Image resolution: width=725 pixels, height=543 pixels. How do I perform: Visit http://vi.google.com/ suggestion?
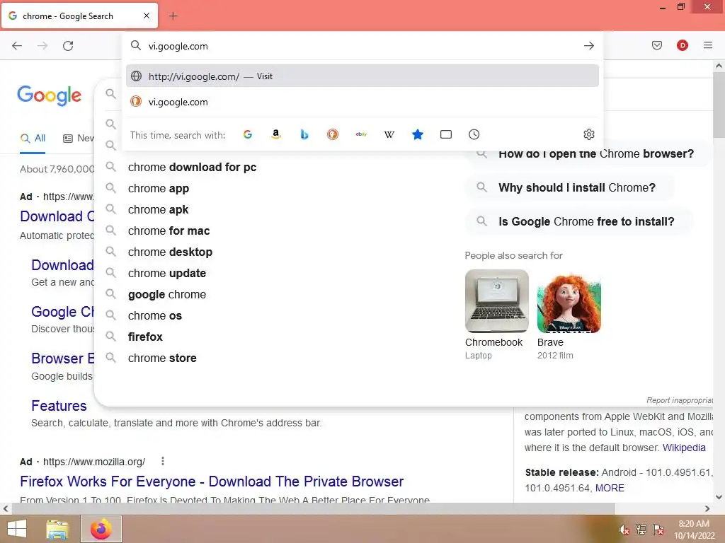click(x=362, y=76)
